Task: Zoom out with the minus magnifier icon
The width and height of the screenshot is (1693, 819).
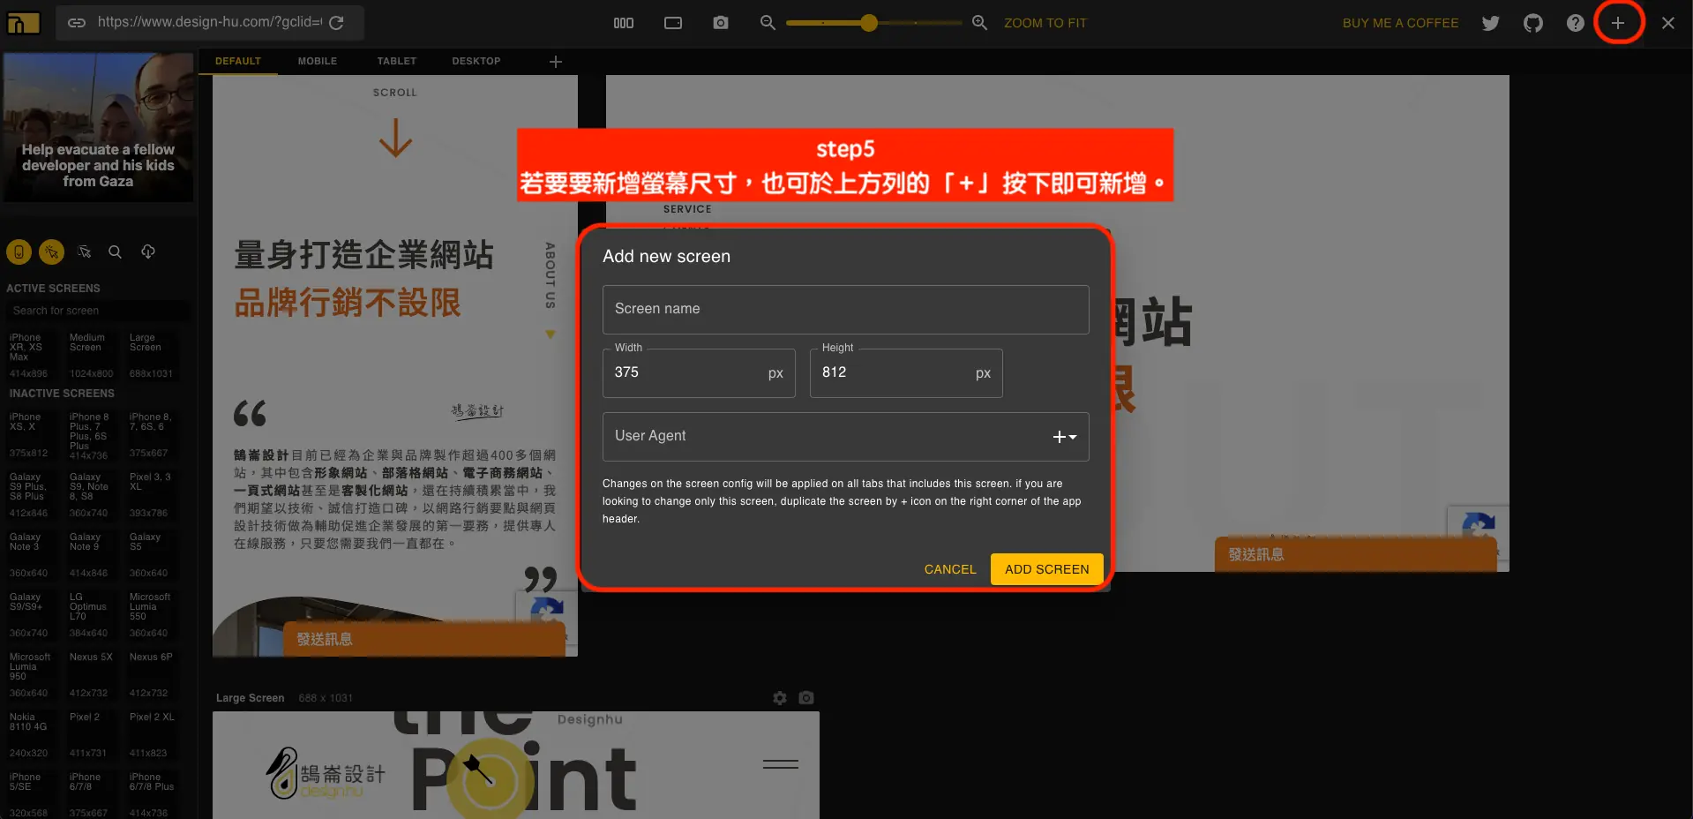Action: pos(768,23)
